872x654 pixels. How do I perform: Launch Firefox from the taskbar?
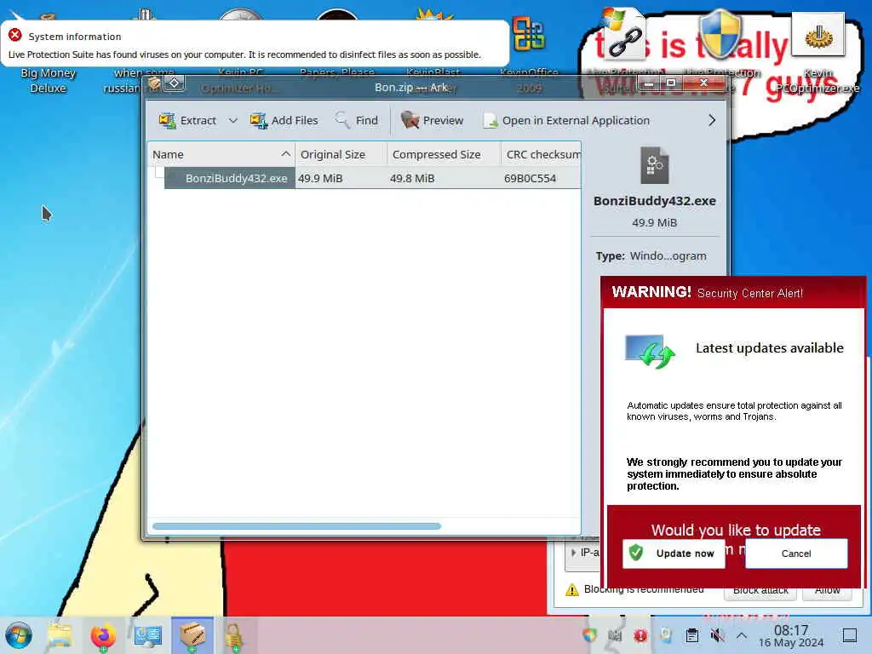coord(103,635)
